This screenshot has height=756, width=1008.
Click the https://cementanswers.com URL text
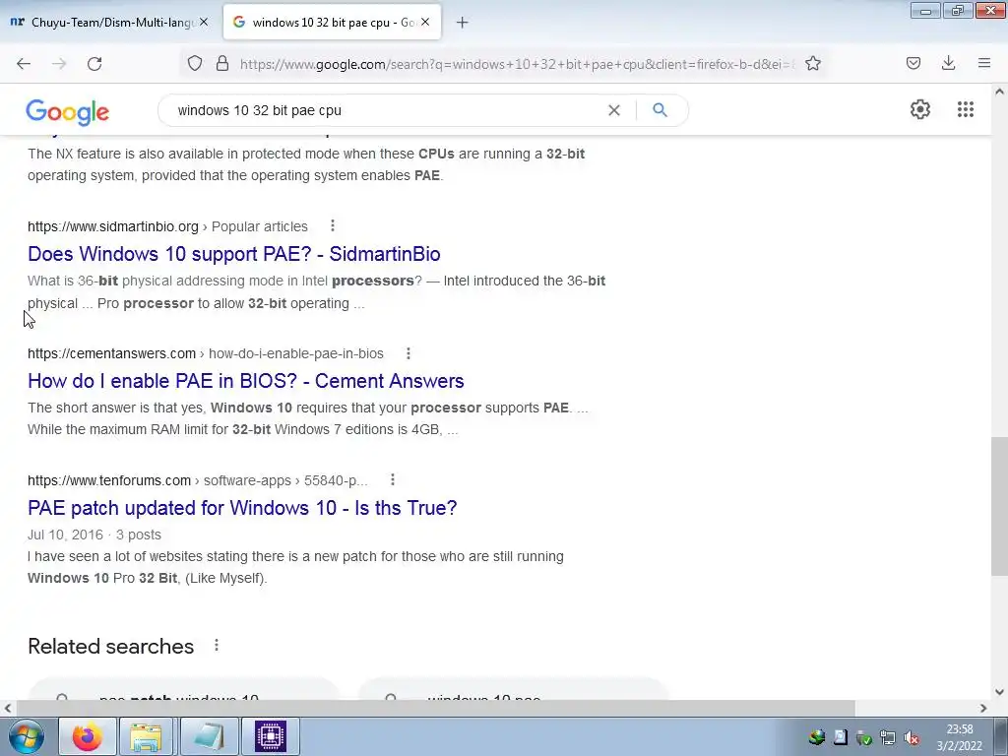[x=112, y=353]
